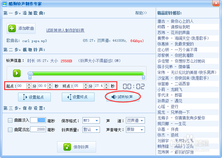Decrease start seconds with down arrow

coord(50,87)
